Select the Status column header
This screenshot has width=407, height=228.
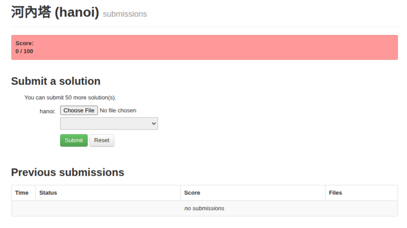click(48, 193)
